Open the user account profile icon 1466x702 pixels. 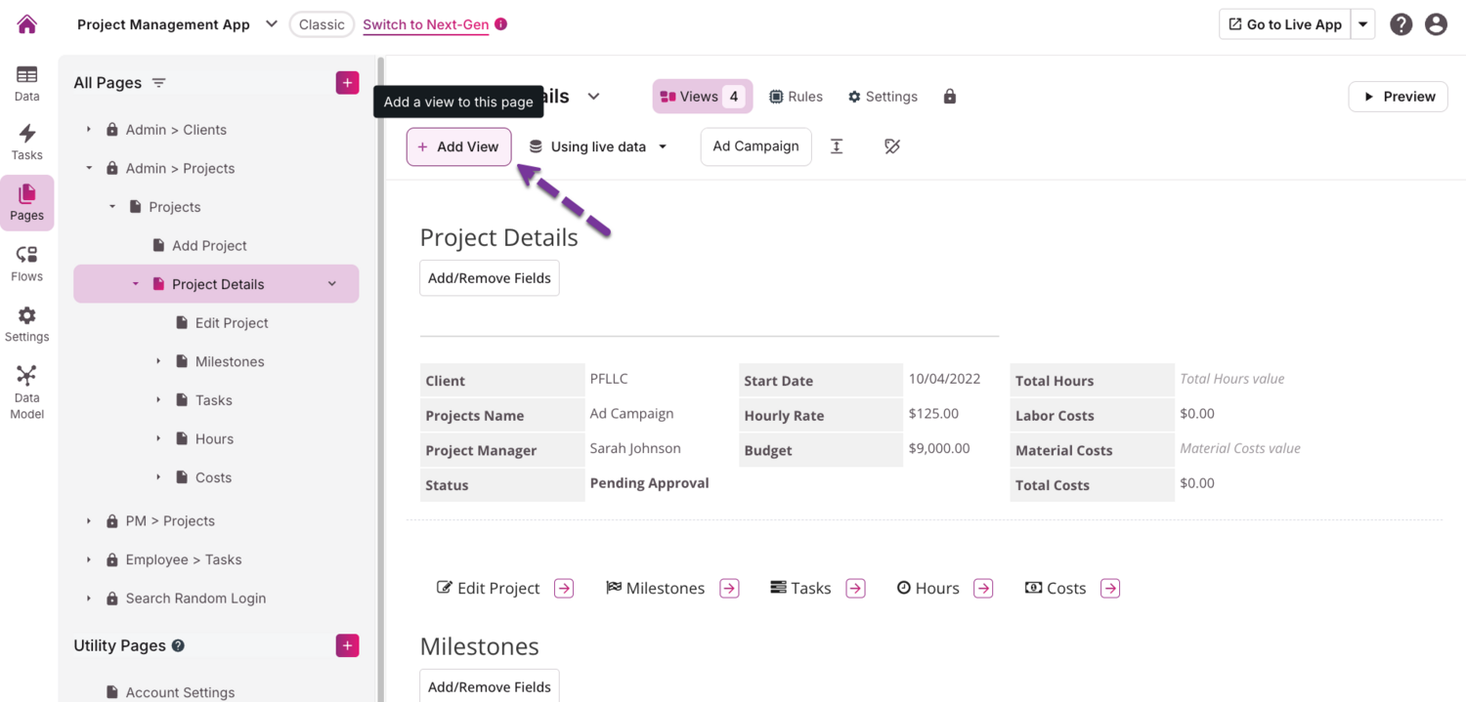point(1435,24)
